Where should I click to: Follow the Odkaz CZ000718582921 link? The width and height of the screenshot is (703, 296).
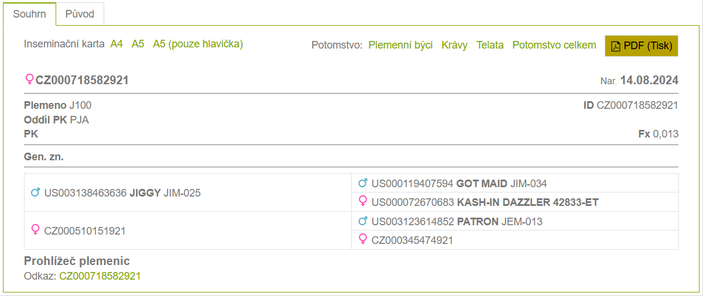click(100, 276)
